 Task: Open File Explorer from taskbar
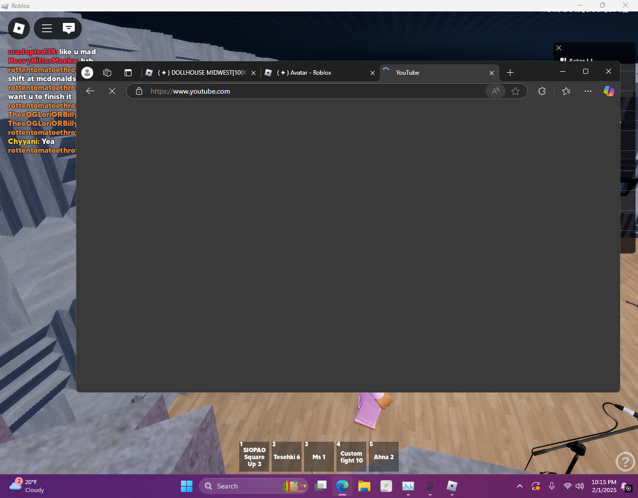(364, 486)
